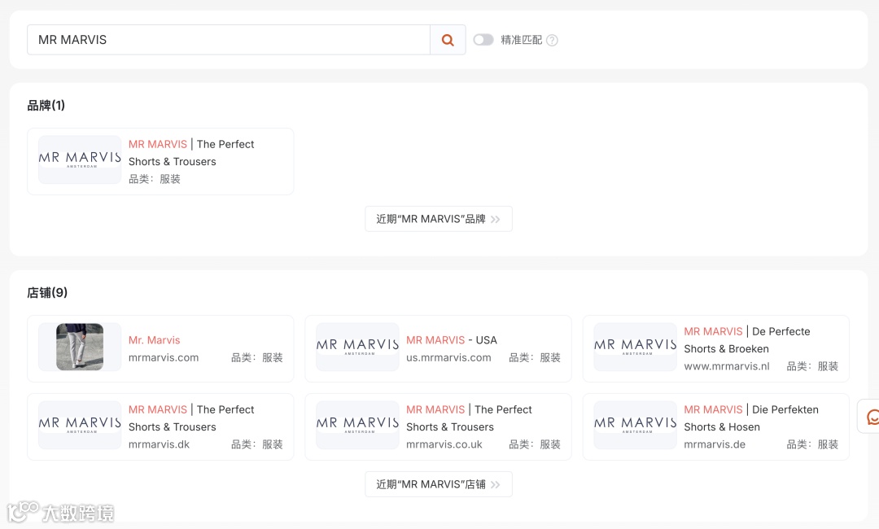The height and width of the screenshot is (529, 879).
Task: Select the www.mrmarvis.nl domain text
Action: click(x=727, y=366)
